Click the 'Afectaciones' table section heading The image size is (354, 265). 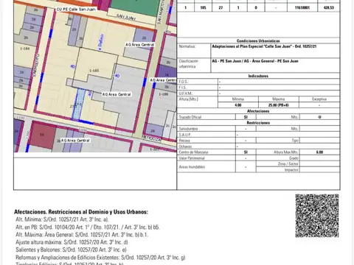pyautogui.click(x=258, y=111)
